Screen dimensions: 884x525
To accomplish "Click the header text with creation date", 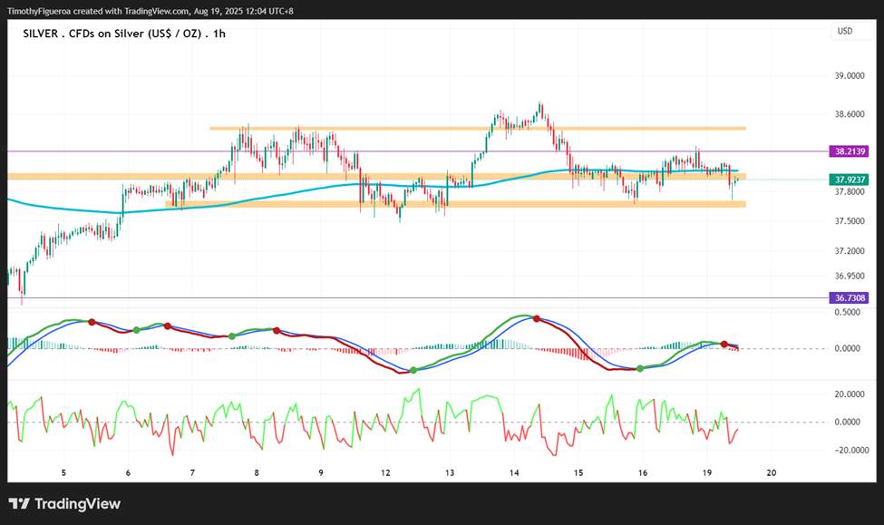I will (150, 11).
